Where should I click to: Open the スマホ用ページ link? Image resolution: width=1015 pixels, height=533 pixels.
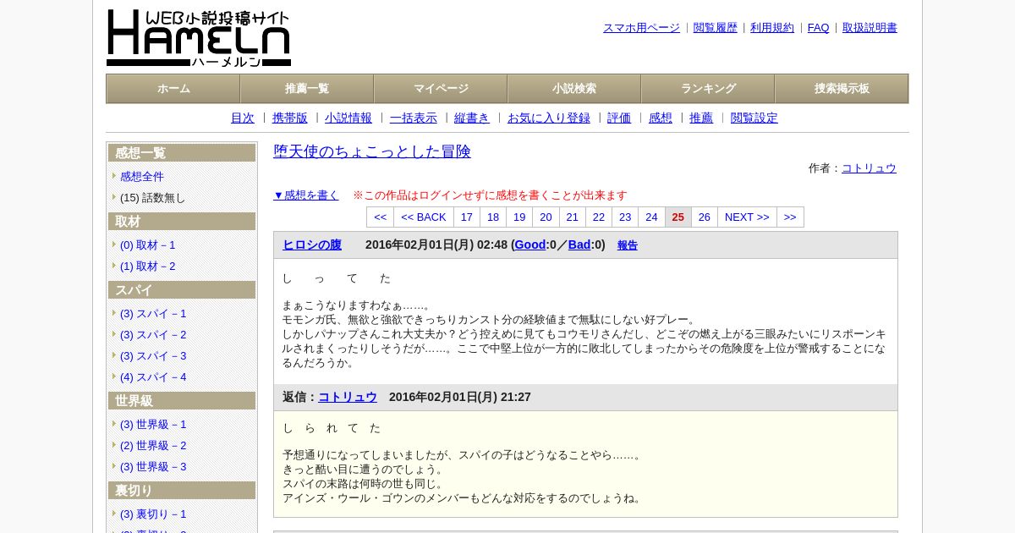(641, 28)
